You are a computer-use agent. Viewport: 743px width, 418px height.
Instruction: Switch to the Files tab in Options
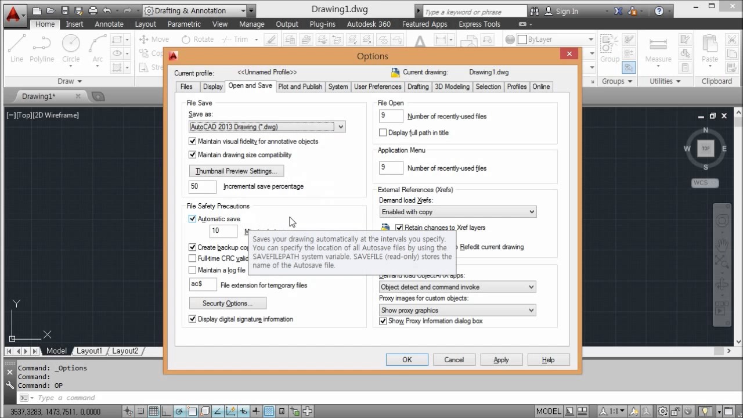(186, 87)
